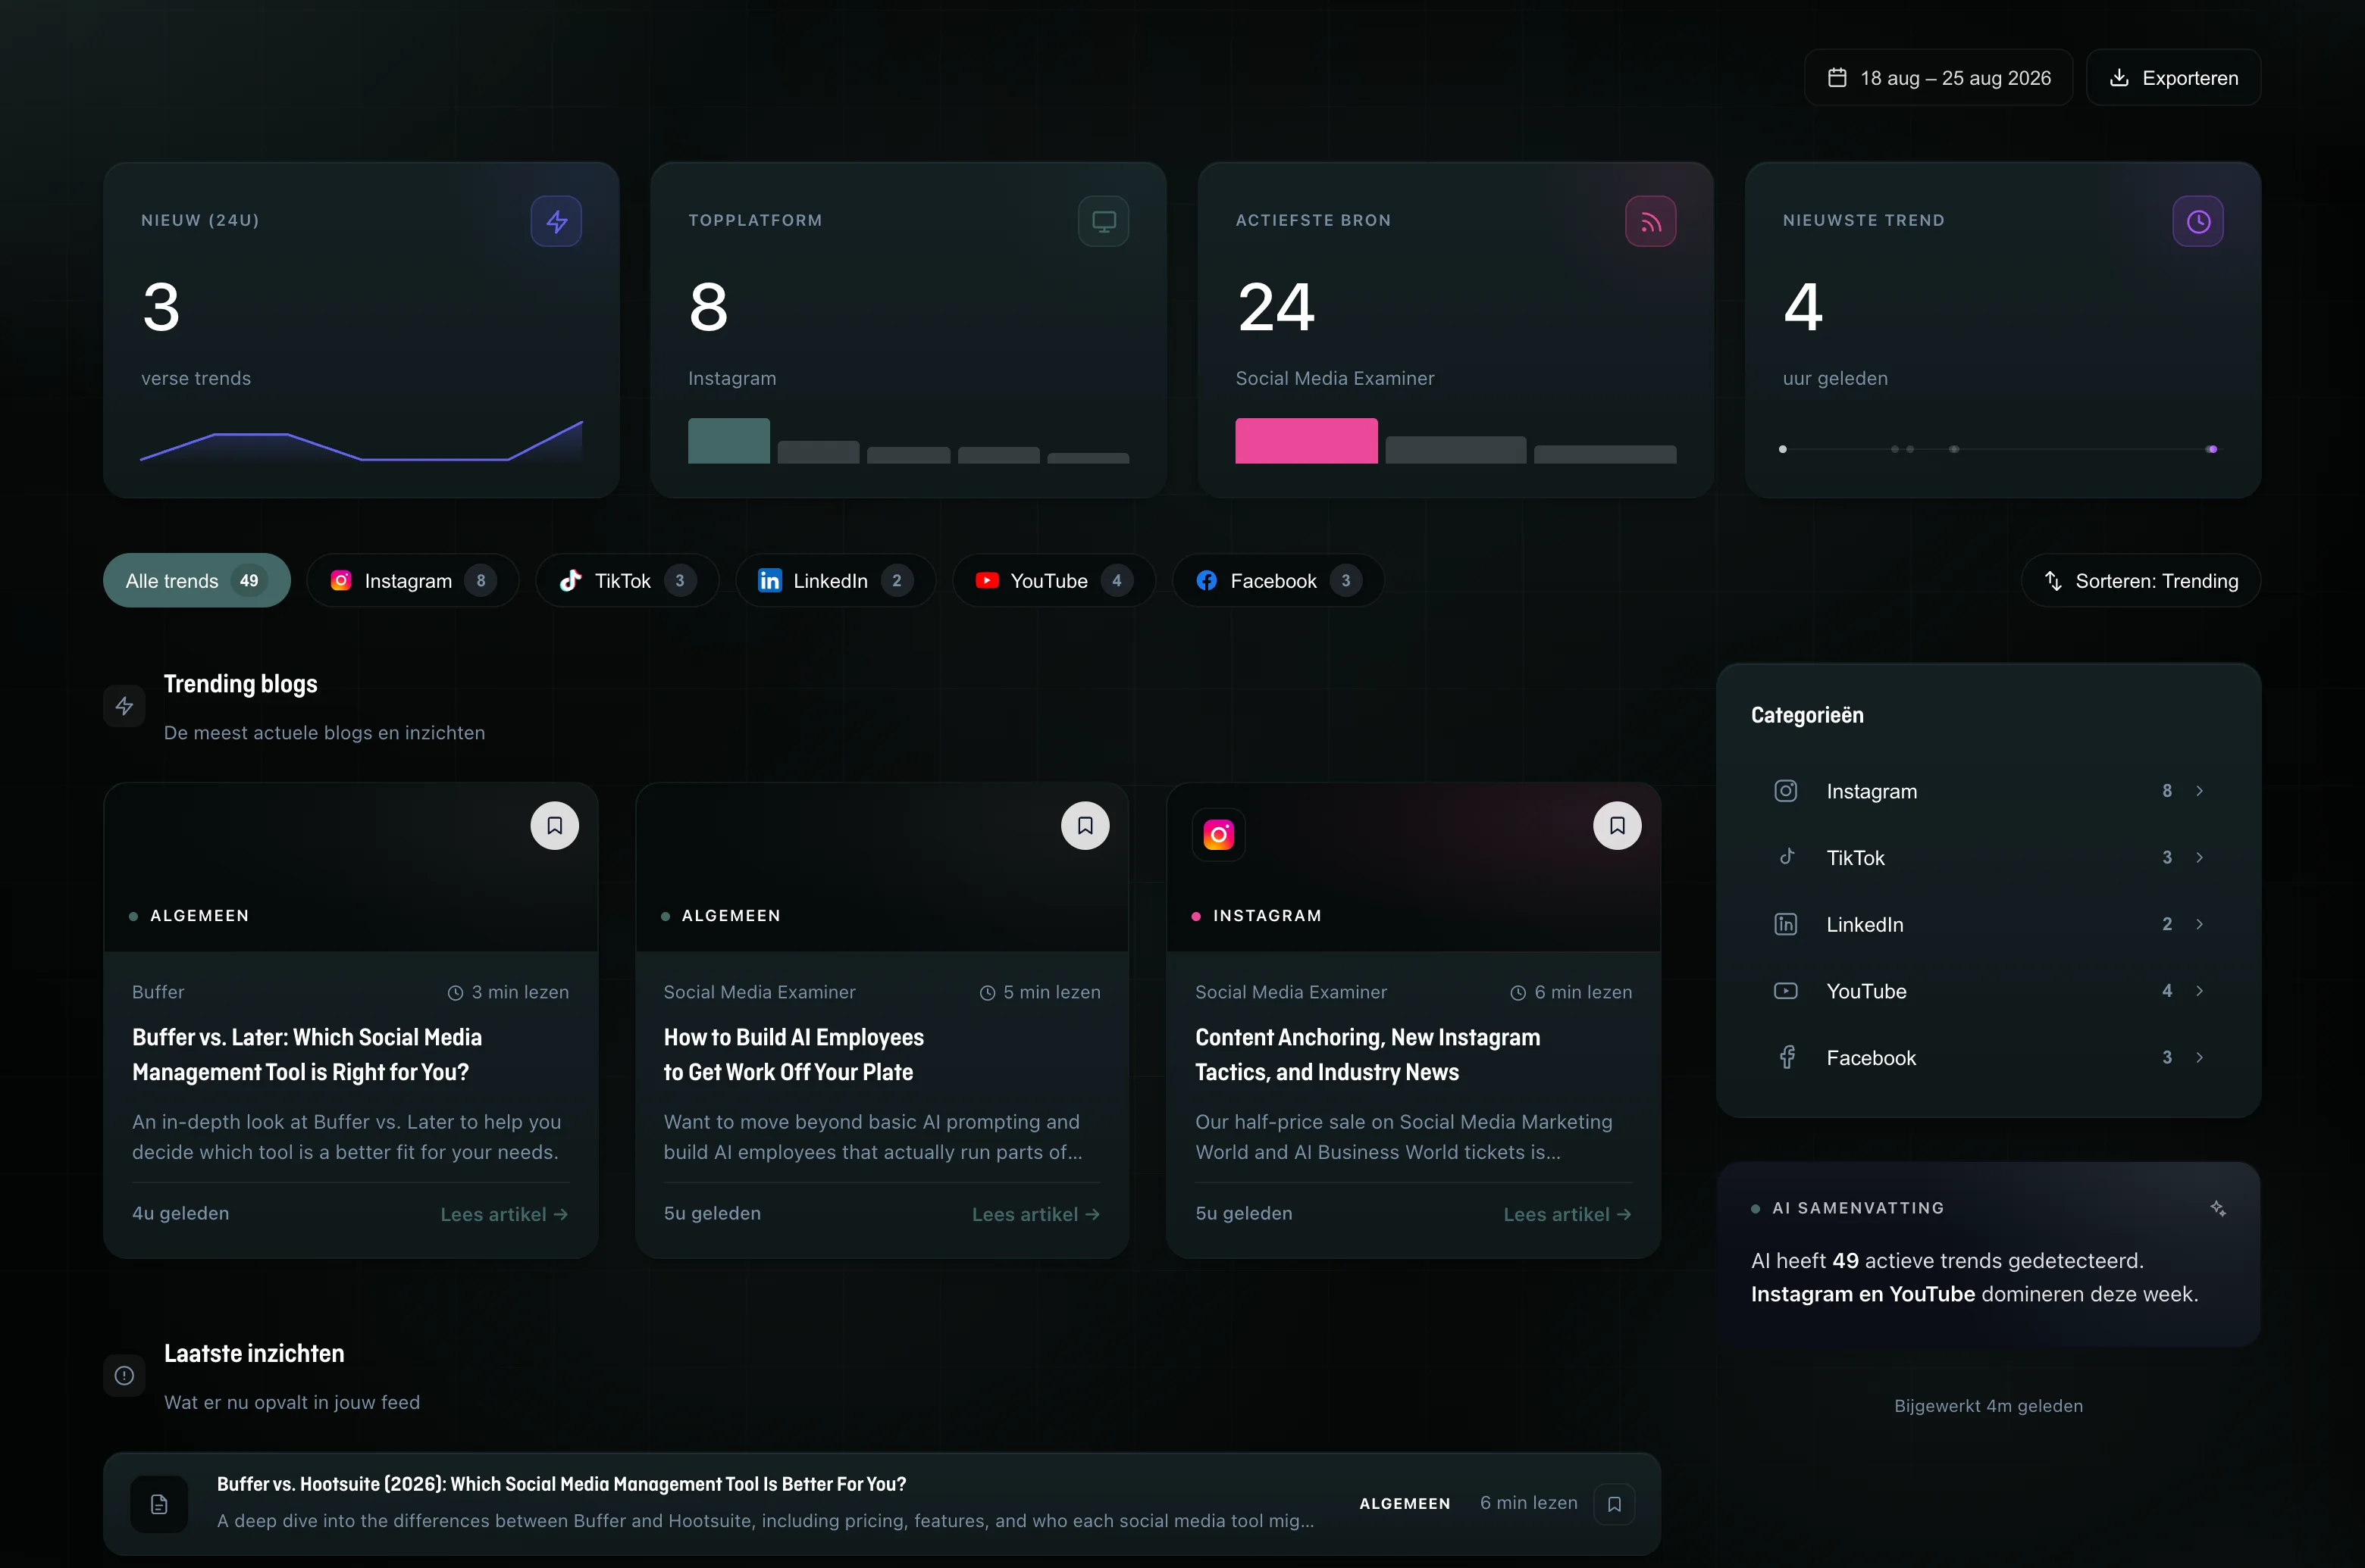Click the monitor icon on Topplatform card
This screenshot has width=2365, height=1568.
pos(1104,221)
